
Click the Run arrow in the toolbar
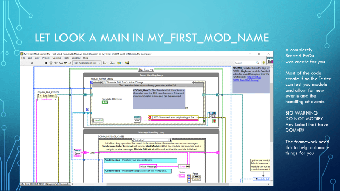(32, 63)
